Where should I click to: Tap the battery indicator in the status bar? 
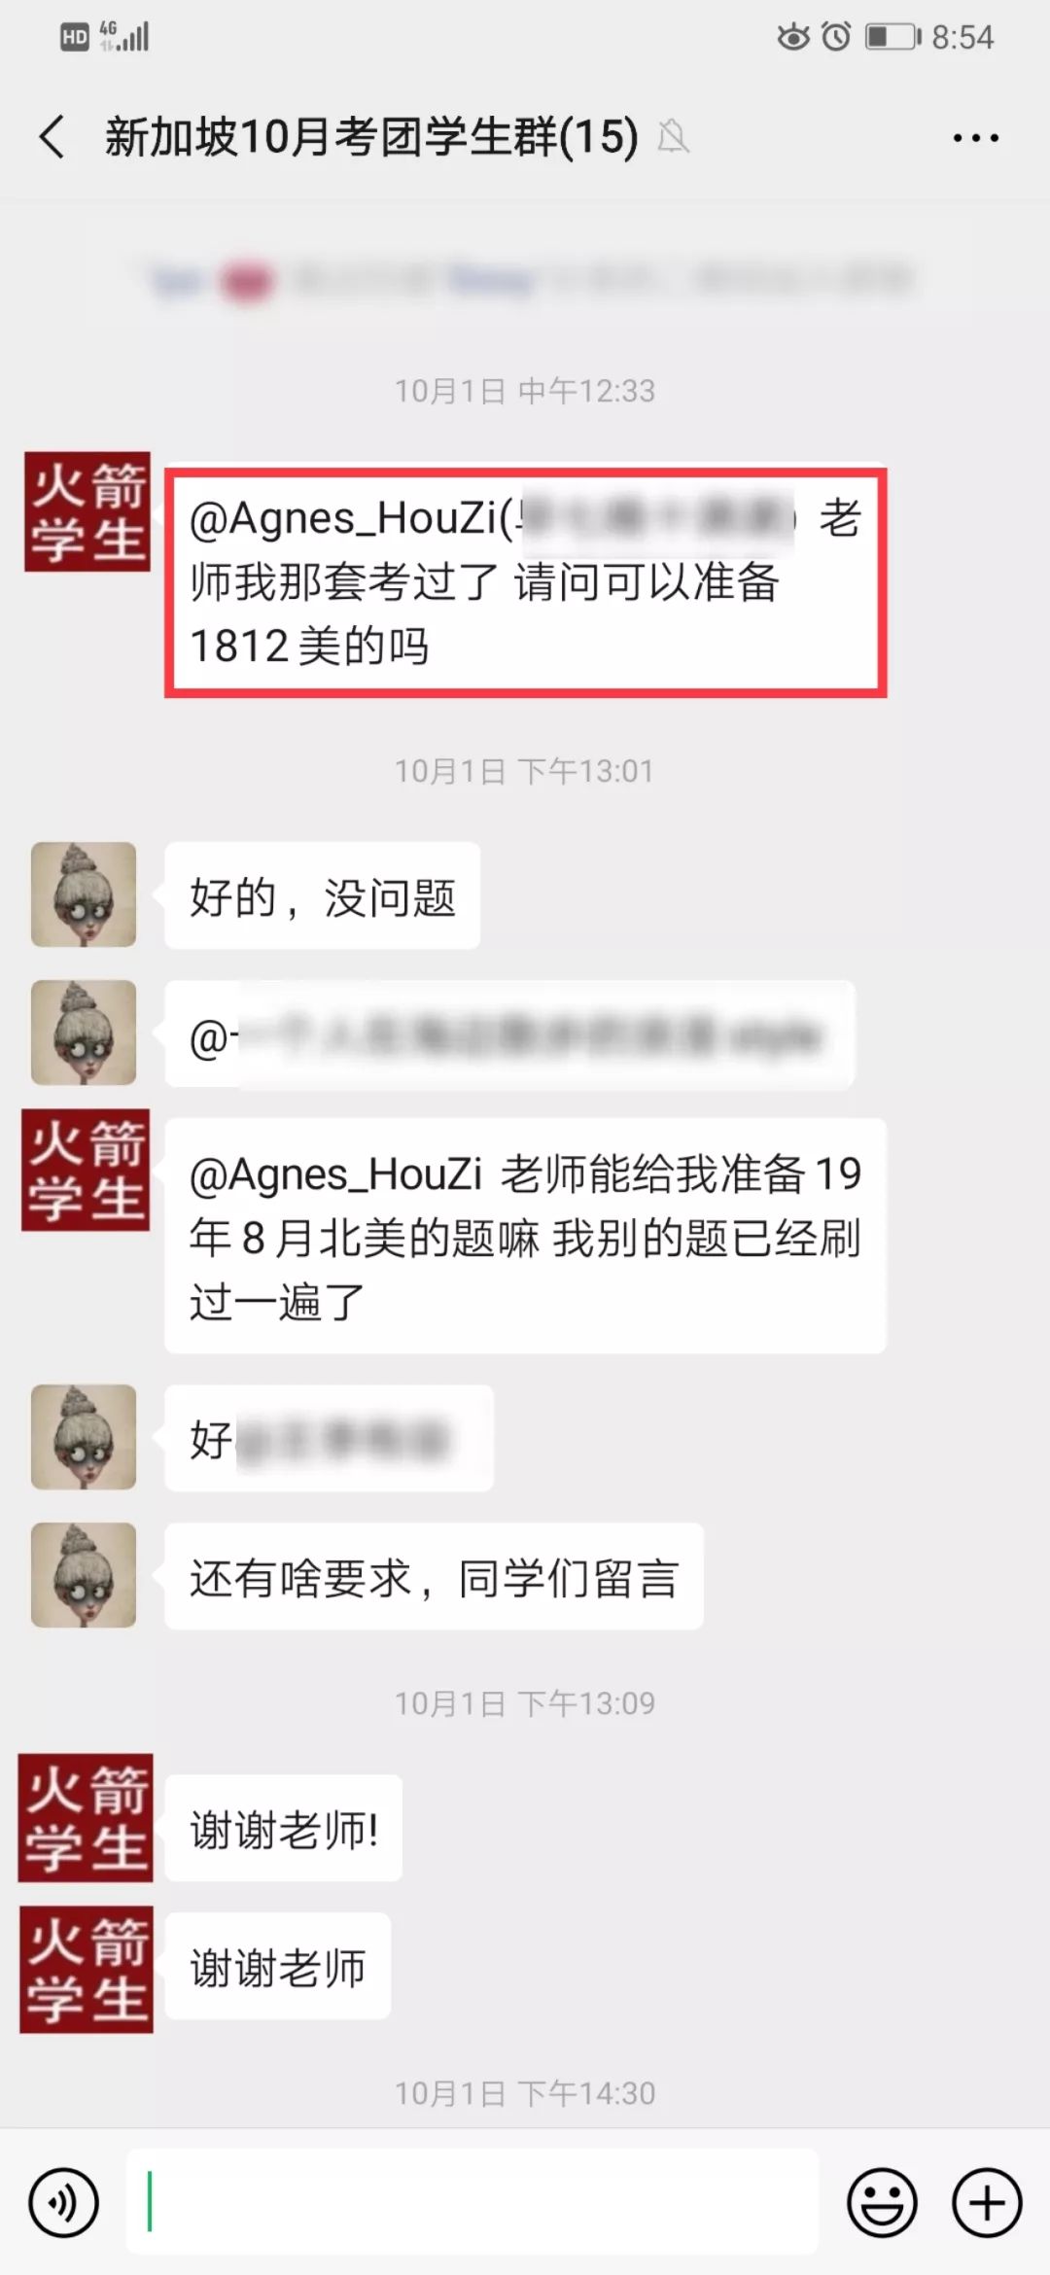[892, 37]
